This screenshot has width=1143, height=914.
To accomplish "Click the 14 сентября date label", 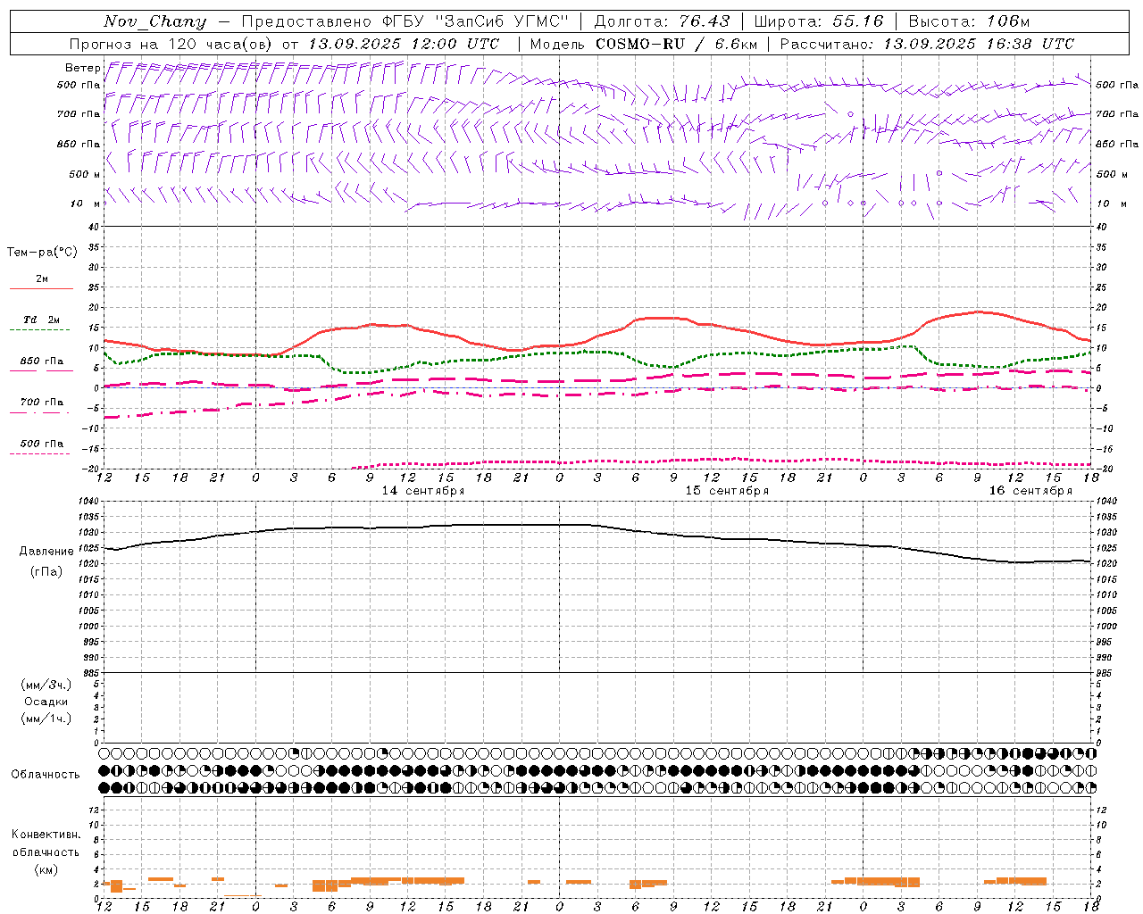I will pos(423,491).
